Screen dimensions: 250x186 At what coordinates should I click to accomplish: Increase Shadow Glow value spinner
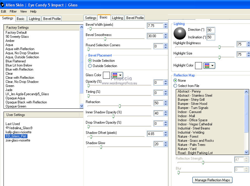pos(166,143)
